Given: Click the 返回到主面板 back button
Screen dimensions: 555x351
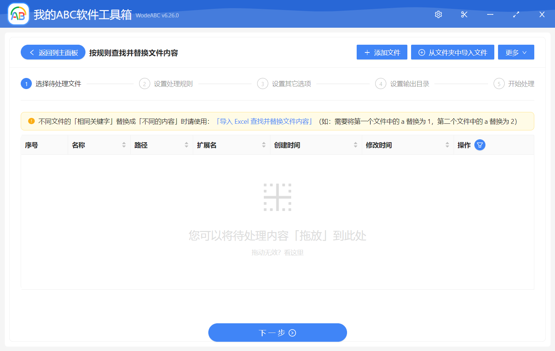Looking at the screenshot, I should [53, 52].
